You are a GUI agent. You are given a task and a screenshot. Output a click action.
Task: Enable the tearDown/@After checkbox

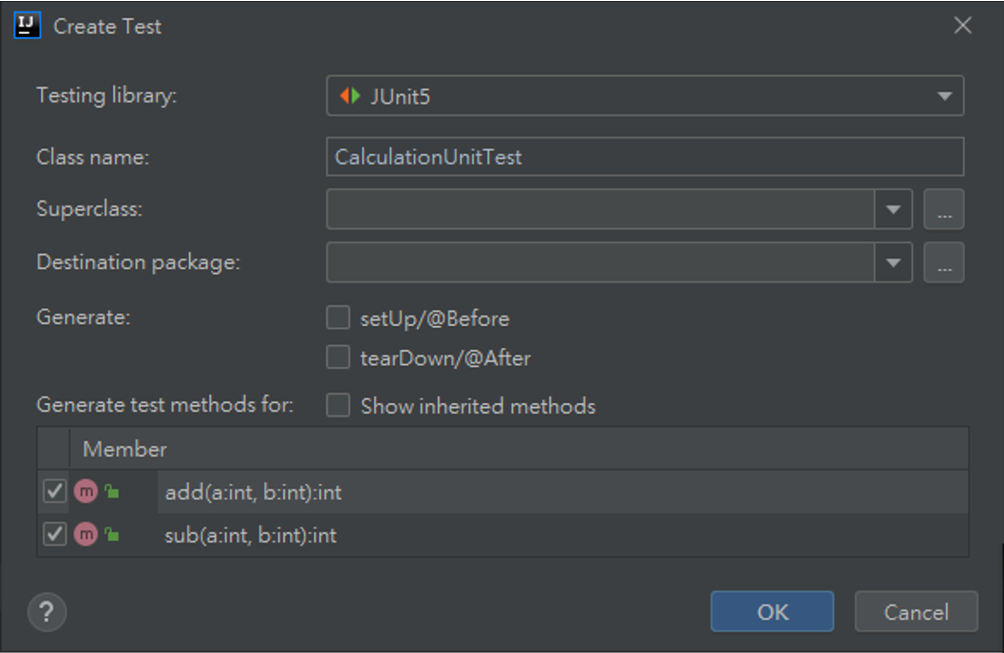338,358
